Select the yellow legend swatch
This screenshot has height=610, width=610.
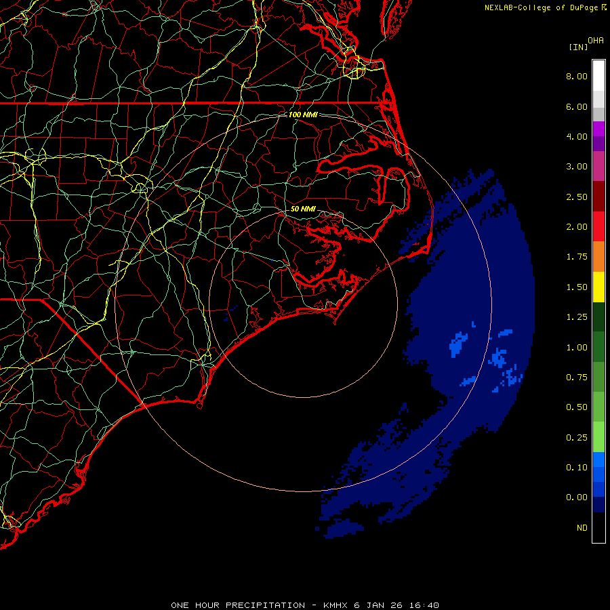click(598, 287)
